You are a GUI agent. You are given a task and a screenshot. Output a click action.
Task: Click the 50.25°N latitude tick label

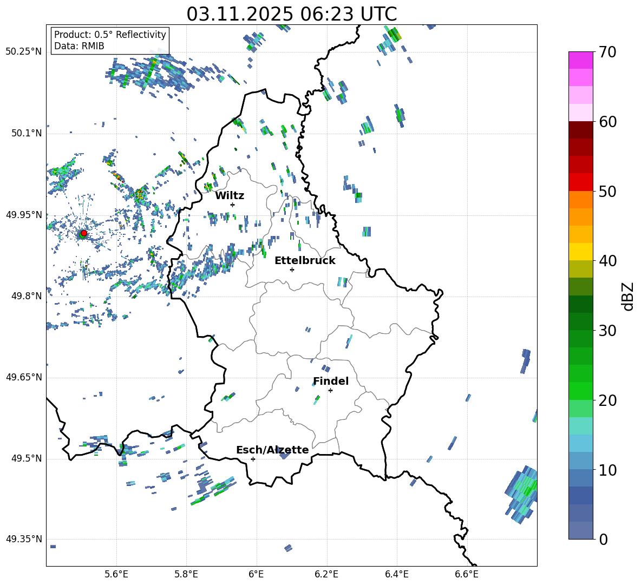point(24,52)
